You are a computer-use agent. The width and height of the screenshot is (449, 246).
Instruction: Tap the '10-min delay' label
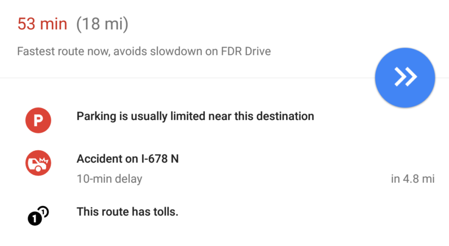point(109,180)
